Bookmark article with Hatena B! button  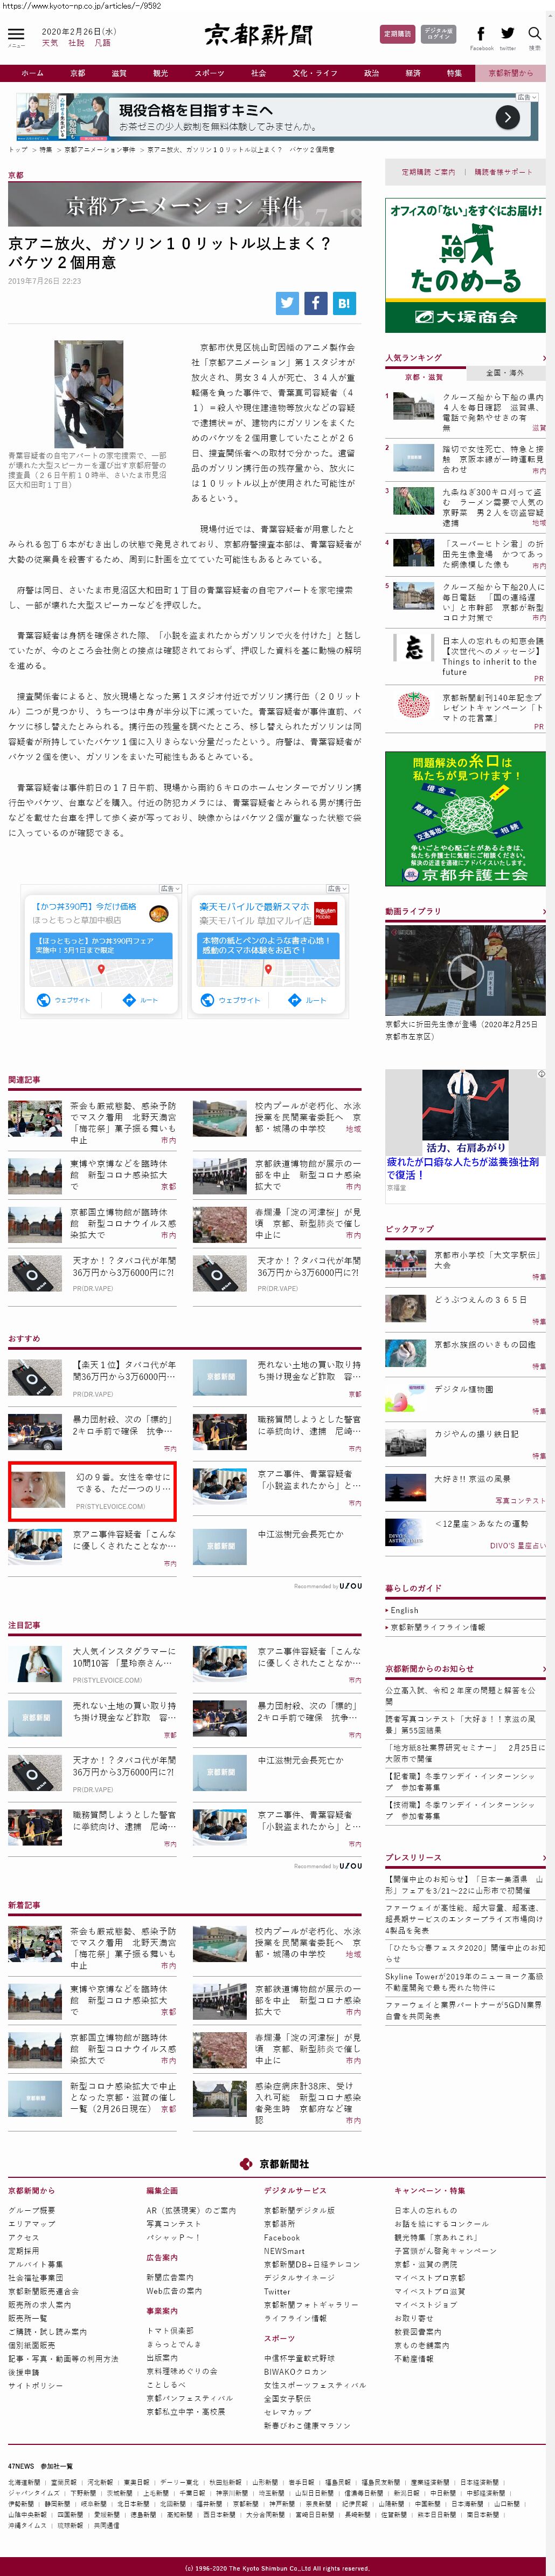point(343,303)
